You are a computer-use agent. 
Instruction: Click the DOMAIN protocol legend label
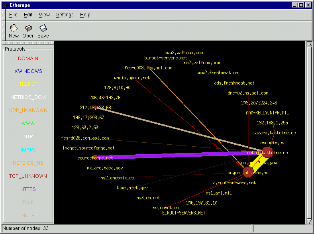coord(28,59)
